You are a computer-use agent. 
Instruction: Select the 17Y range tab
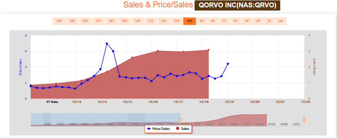click(98, 21)
